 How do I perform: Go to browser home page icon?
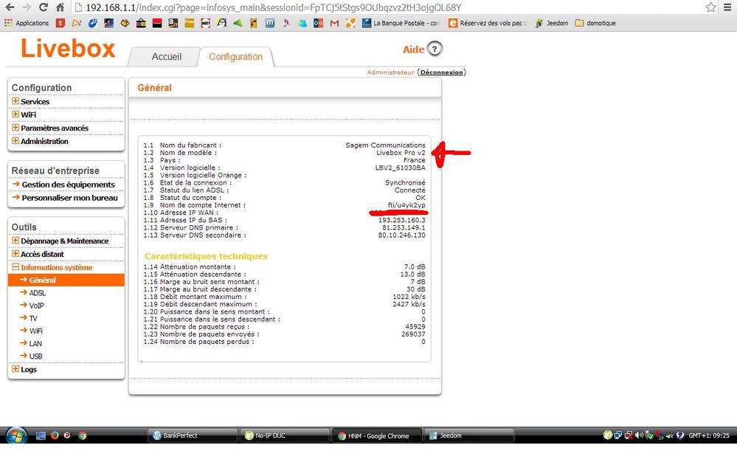60,7
